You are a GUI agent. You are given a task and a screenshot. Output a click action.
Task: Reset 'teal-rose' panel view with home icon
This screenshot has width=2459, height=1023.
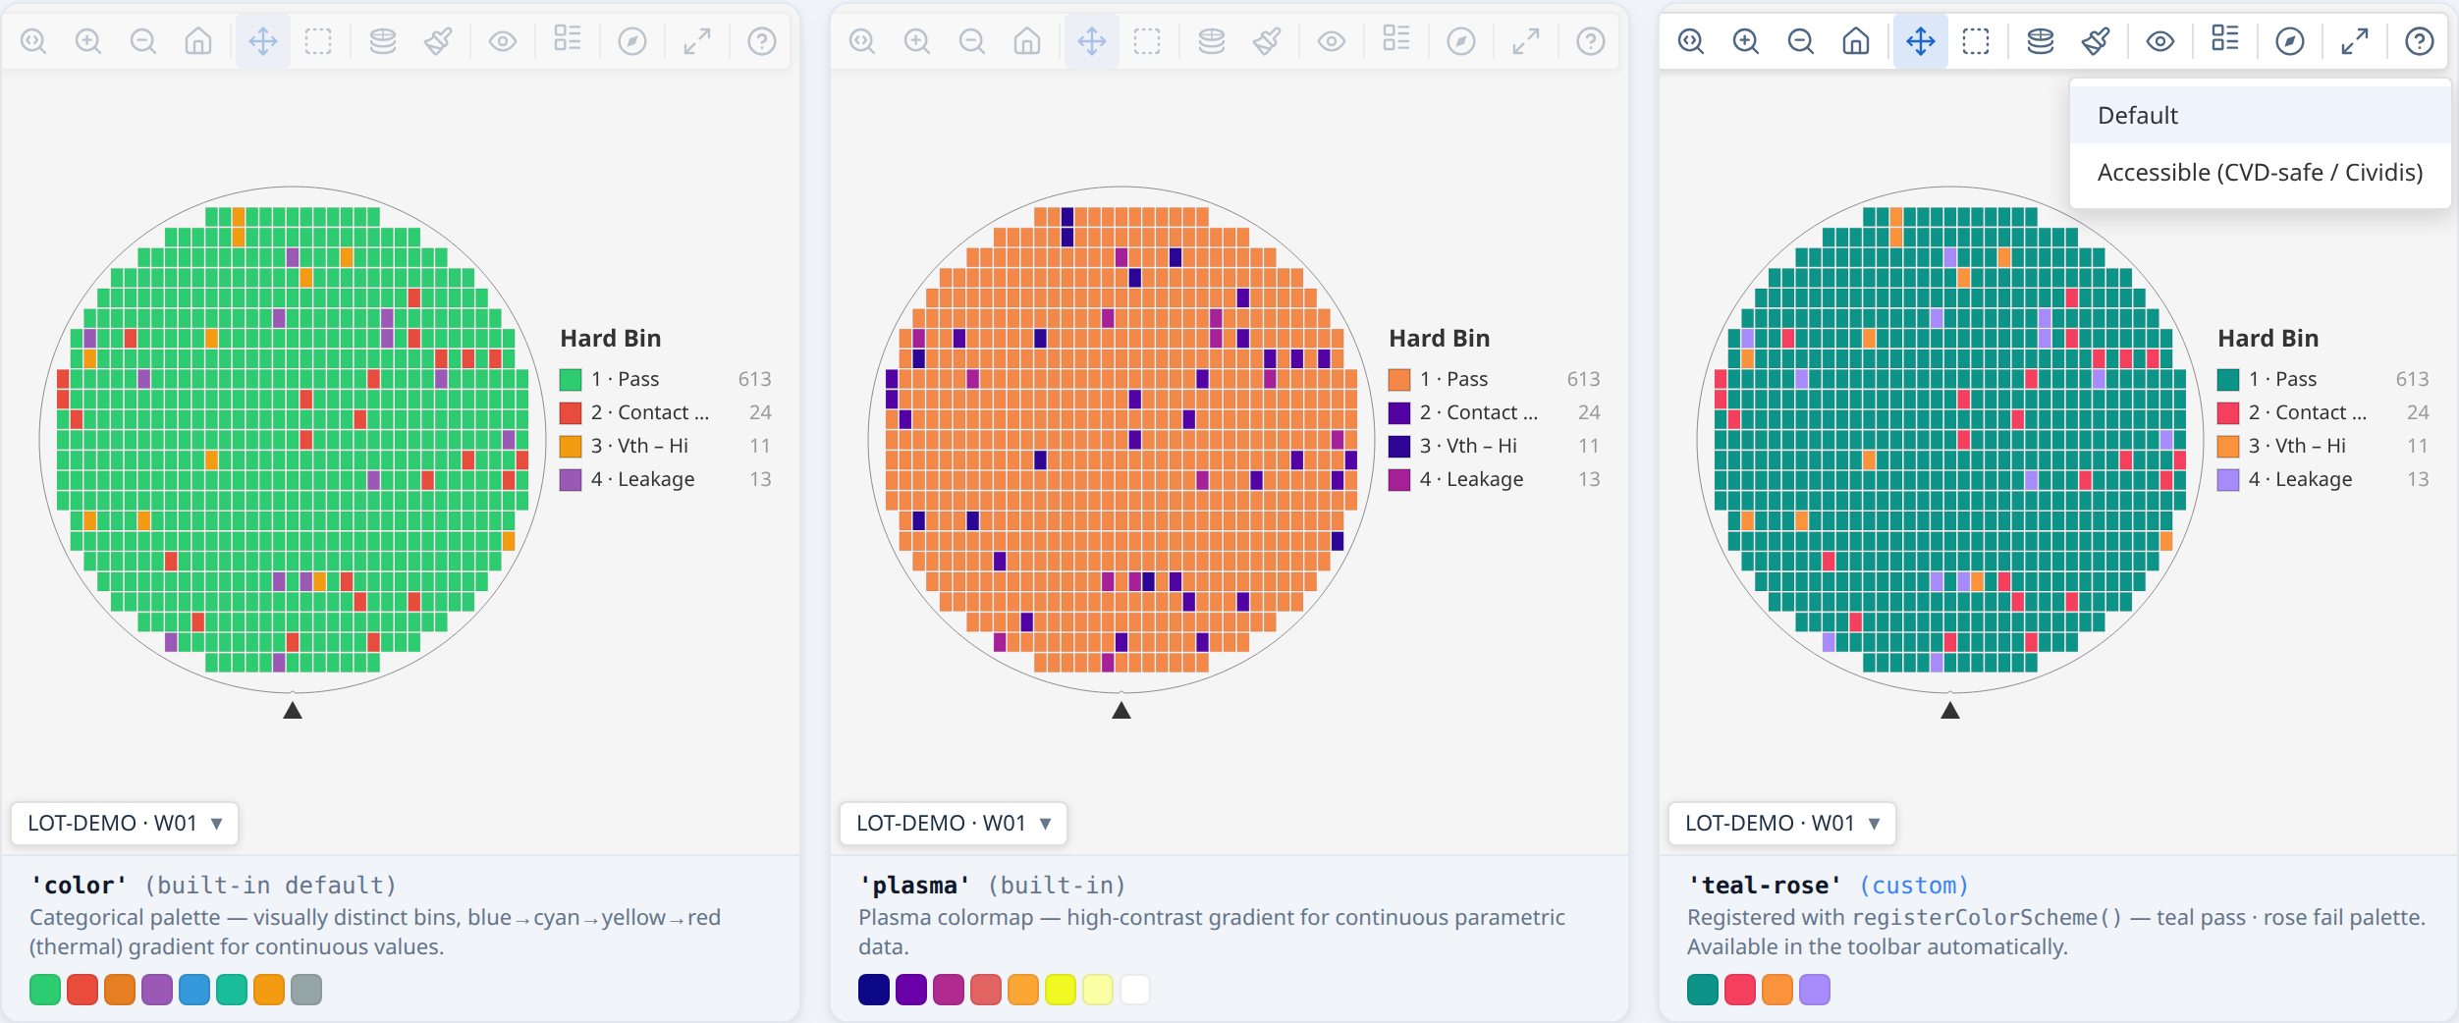pos(1856,41)
